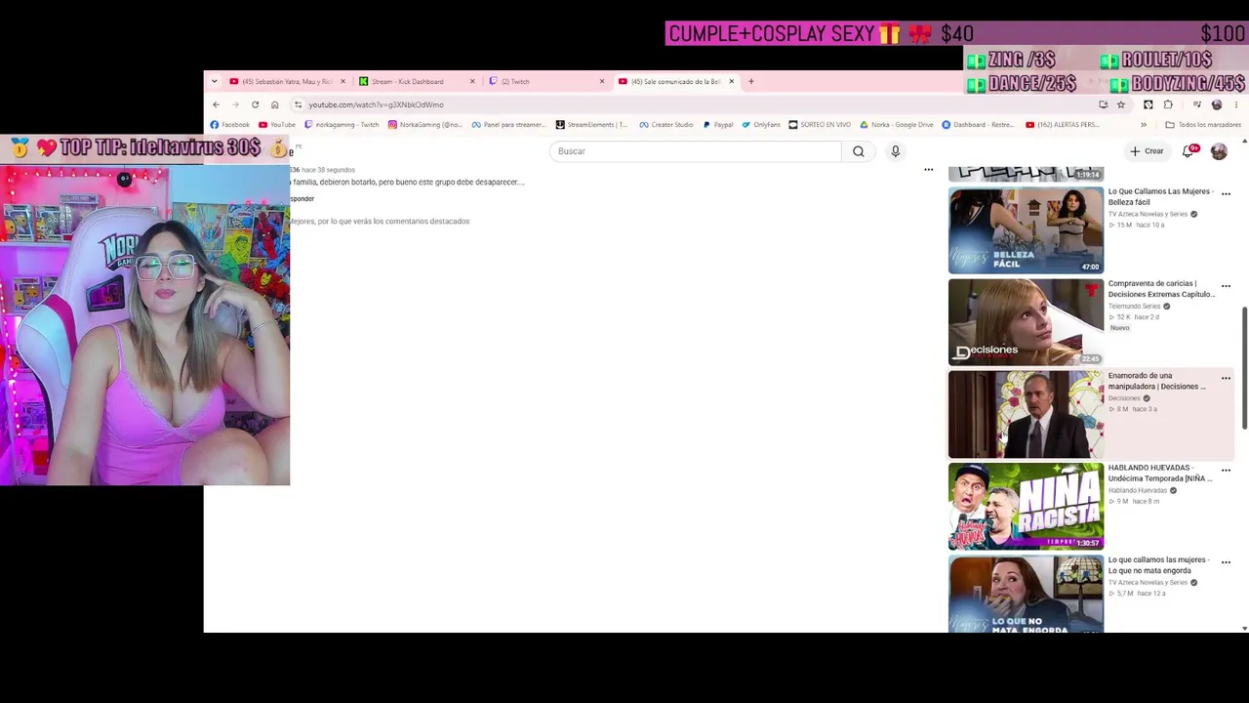Open the Chrome three-dot menu
This screenshot has height=703, width=1249.
tap(1236, 104)
